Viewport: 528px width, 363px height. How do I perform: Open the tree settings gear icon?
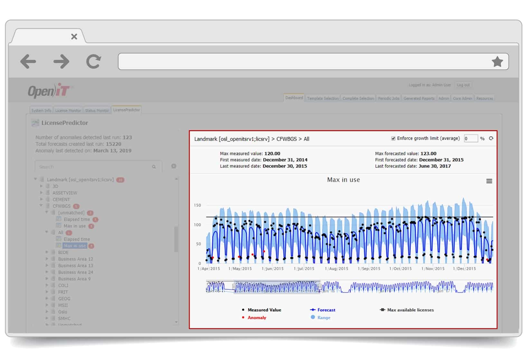click(x=174, y=166)
